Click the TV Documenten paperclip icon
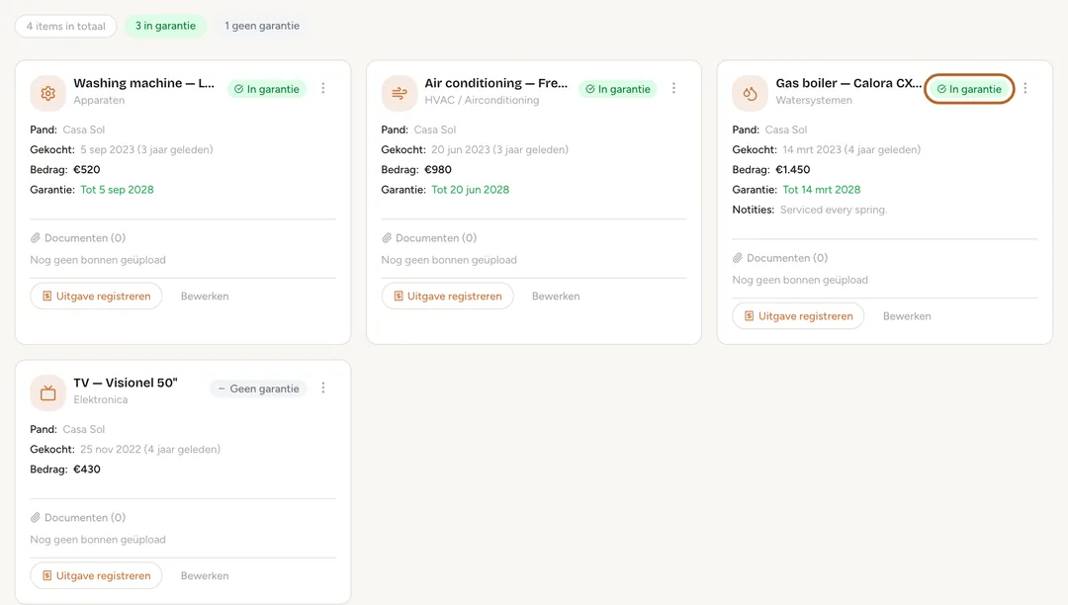1068x605 pixels. coord(36,518)
